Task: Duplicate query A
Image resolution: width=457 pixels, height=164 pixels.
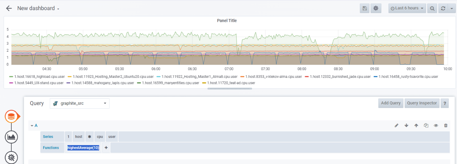Action: pos(426,125)
